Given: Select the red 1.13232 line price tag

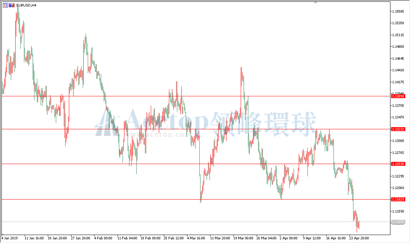Looking at the screenshot, I should click(x=398, y=129).
